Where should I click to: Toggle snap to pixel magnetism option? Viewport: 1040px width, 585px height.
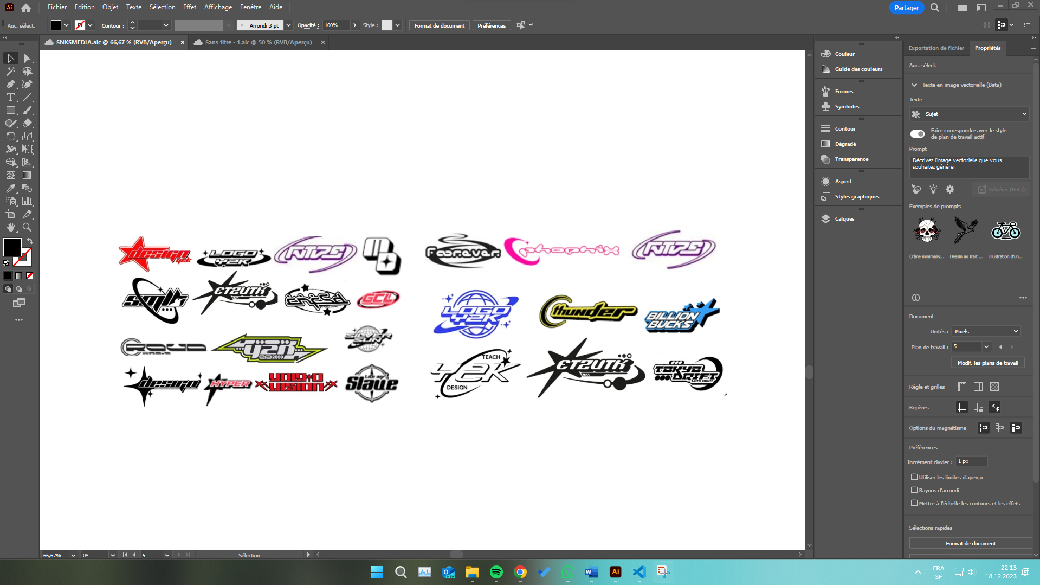[x=1016, y=428]
